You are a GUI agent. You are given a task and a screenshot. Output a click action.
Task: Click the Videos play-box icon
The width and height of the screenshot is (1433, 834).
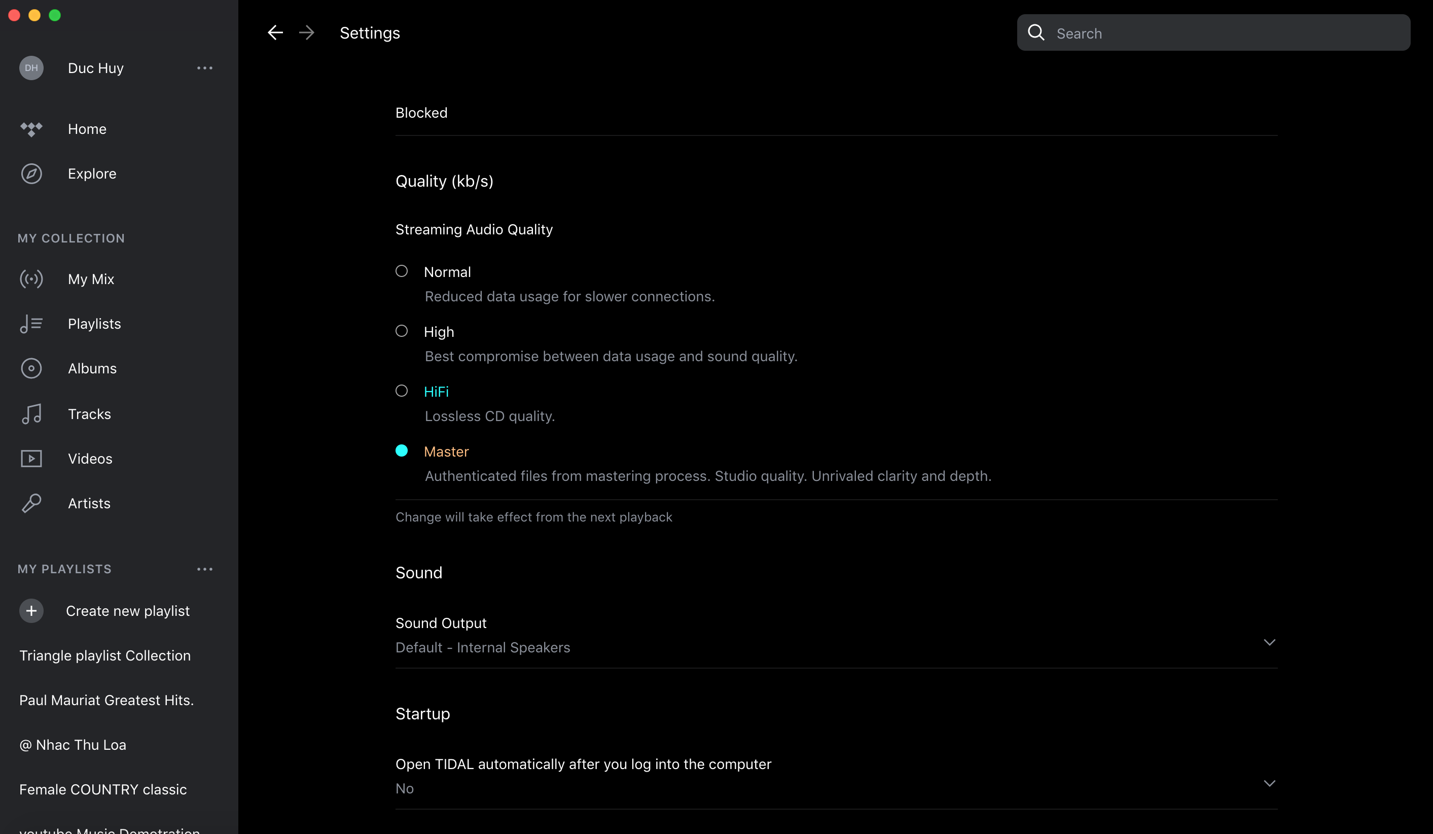pyautogui.click(x=31, y=459)
